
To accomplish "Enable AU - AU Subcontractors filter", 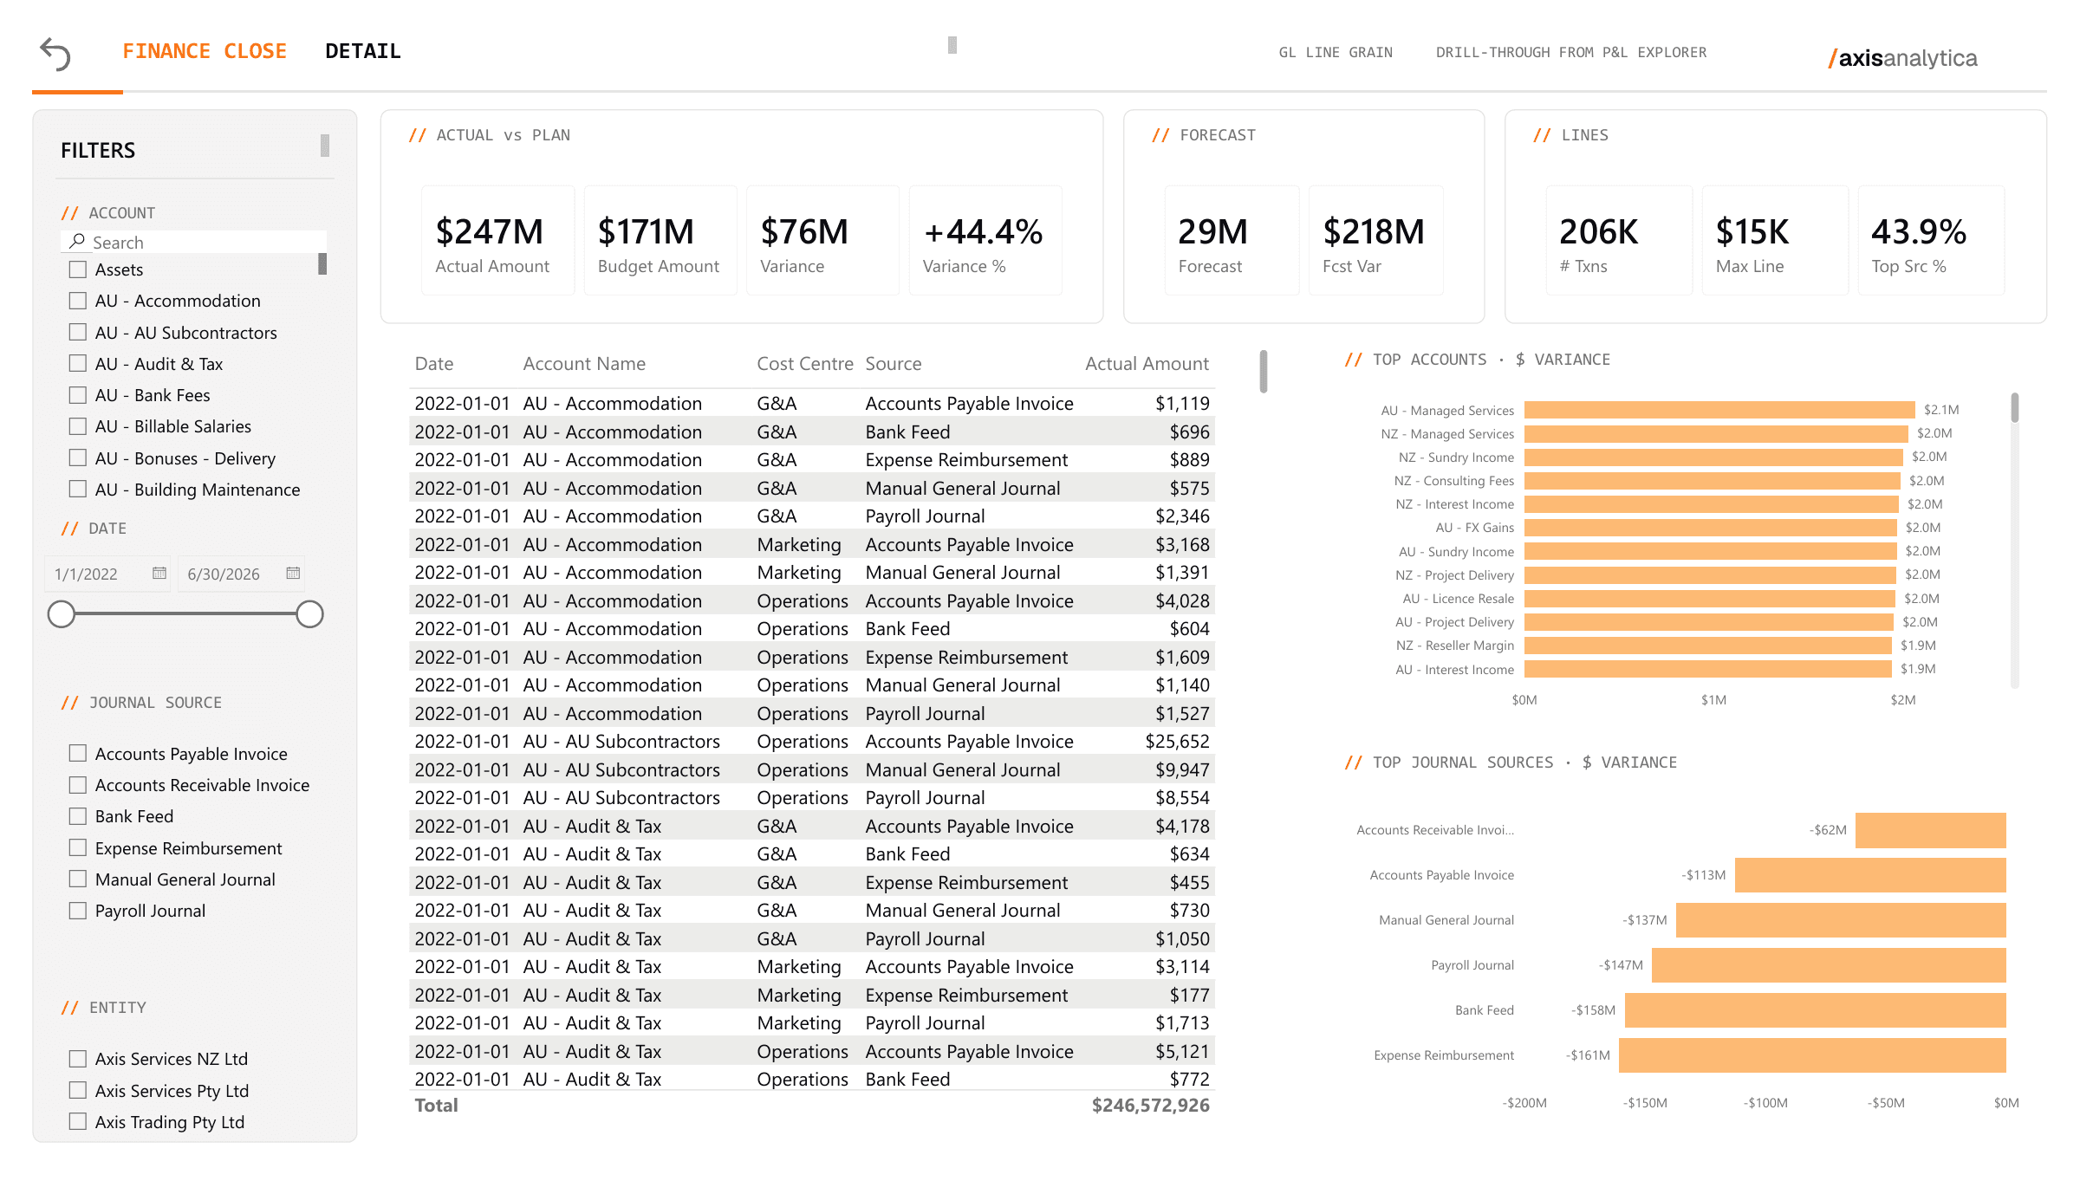I will [x=78, y=332].
